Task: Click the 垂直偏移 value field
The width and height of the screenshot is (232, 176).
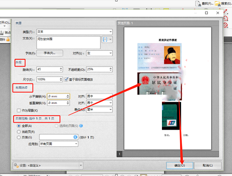Action: point(57,103)
